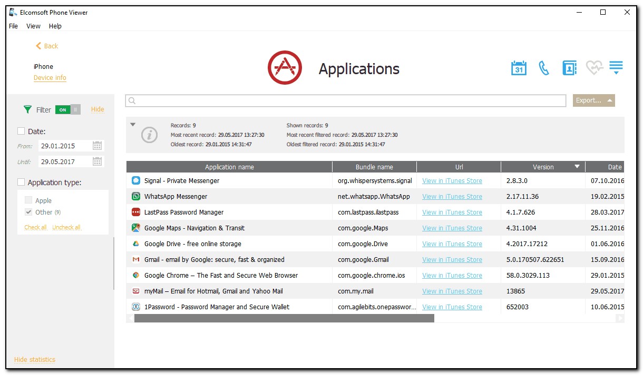Open the Calendar category icon
The image size is (643, 375).
click(519, 68)
